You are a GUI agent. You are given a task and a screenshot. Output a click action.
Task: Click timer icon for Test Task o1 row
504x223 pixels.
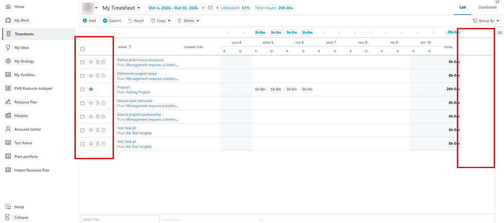coord(103,144)
